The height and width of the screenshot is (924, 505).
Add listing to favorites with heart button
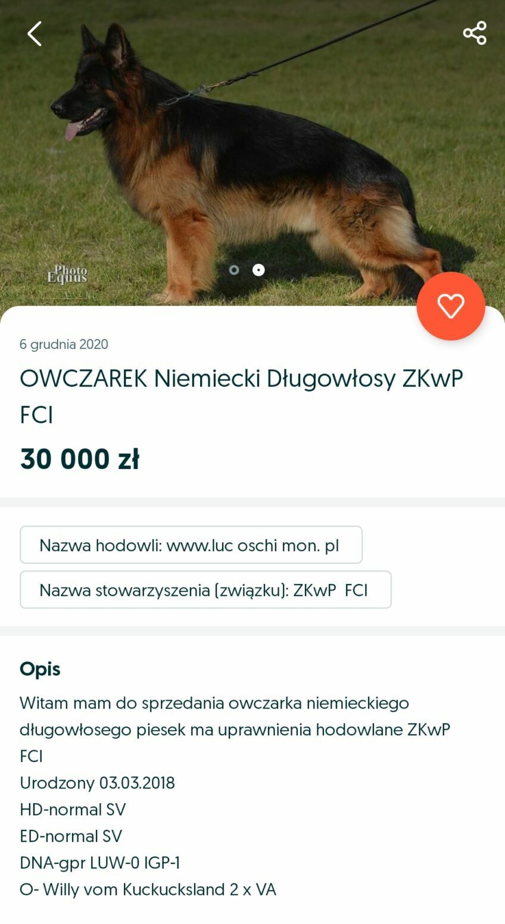pos(451,306)
